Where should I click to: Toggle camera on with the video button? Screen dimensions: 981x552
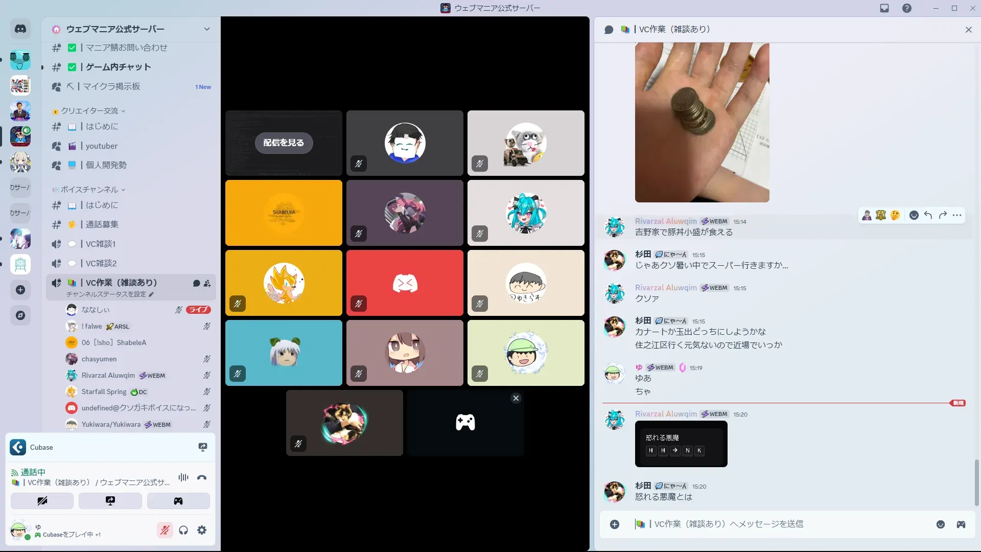click(42, 501)
